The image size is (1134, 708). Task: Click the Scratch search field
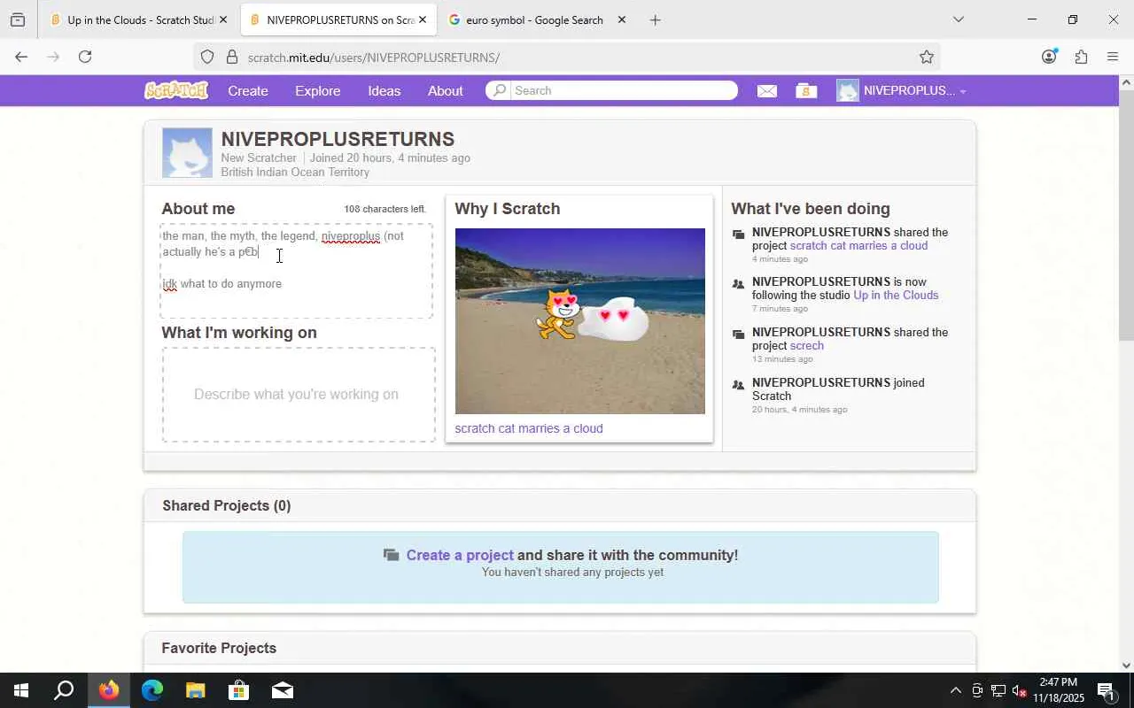(623, 90)
